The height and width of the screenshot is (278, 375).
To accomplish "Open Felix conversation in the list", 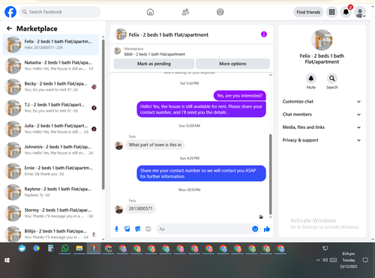I will click(x=50, y=44).
